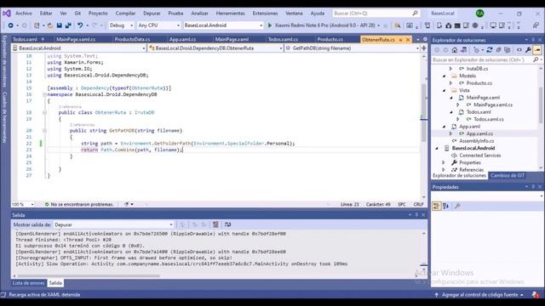The width and height of the screenshot is (545, 306).
Task: Collapse the Modelo folder
Action: [x=445, y=76]
